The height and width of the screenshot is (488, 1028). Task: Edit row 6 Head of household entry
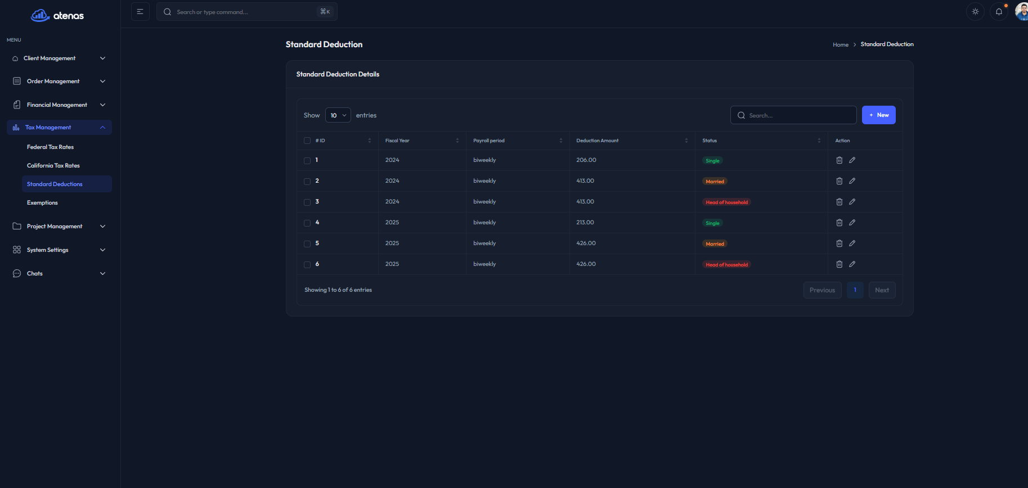[x=852, y=264]
